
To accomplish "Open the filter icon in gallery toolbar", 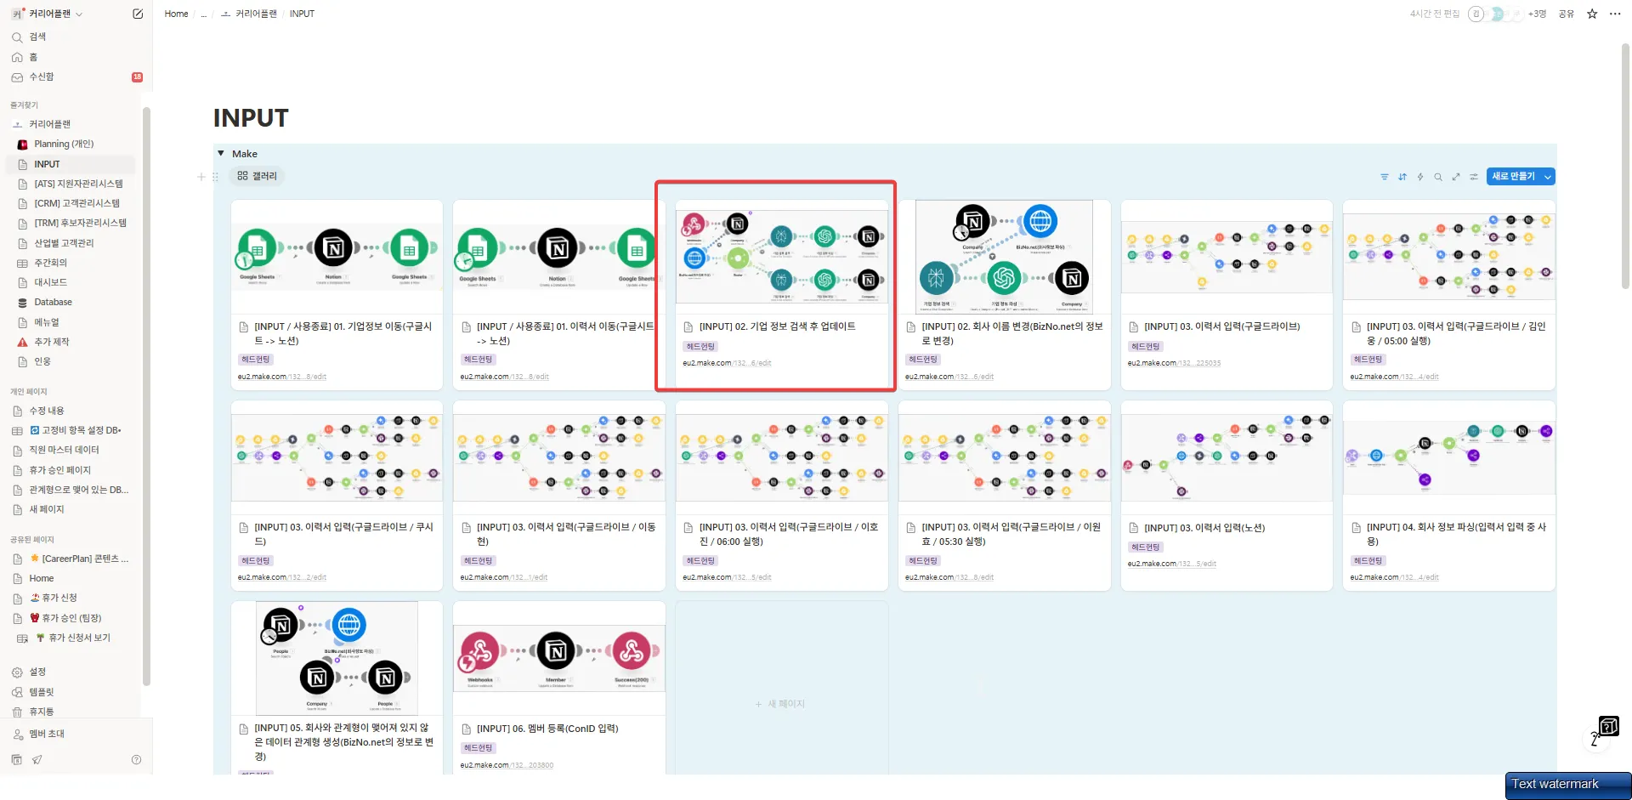I will pyautogui.click(x=1385, y=177).
